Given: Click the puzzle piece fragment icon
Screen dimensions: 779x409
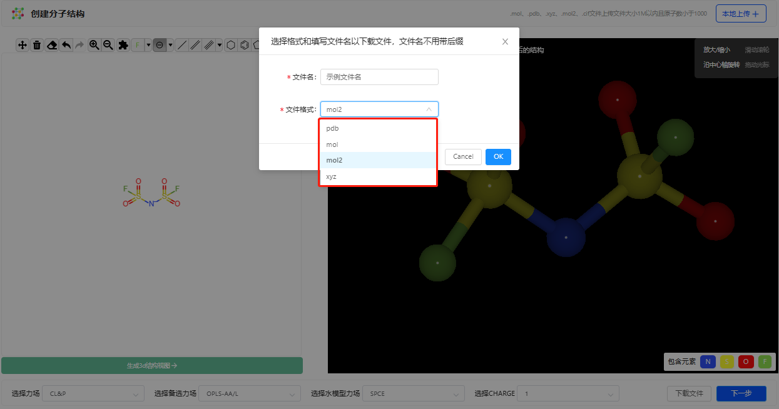Looking at the screenshot, I should click(x=123, y=45).
